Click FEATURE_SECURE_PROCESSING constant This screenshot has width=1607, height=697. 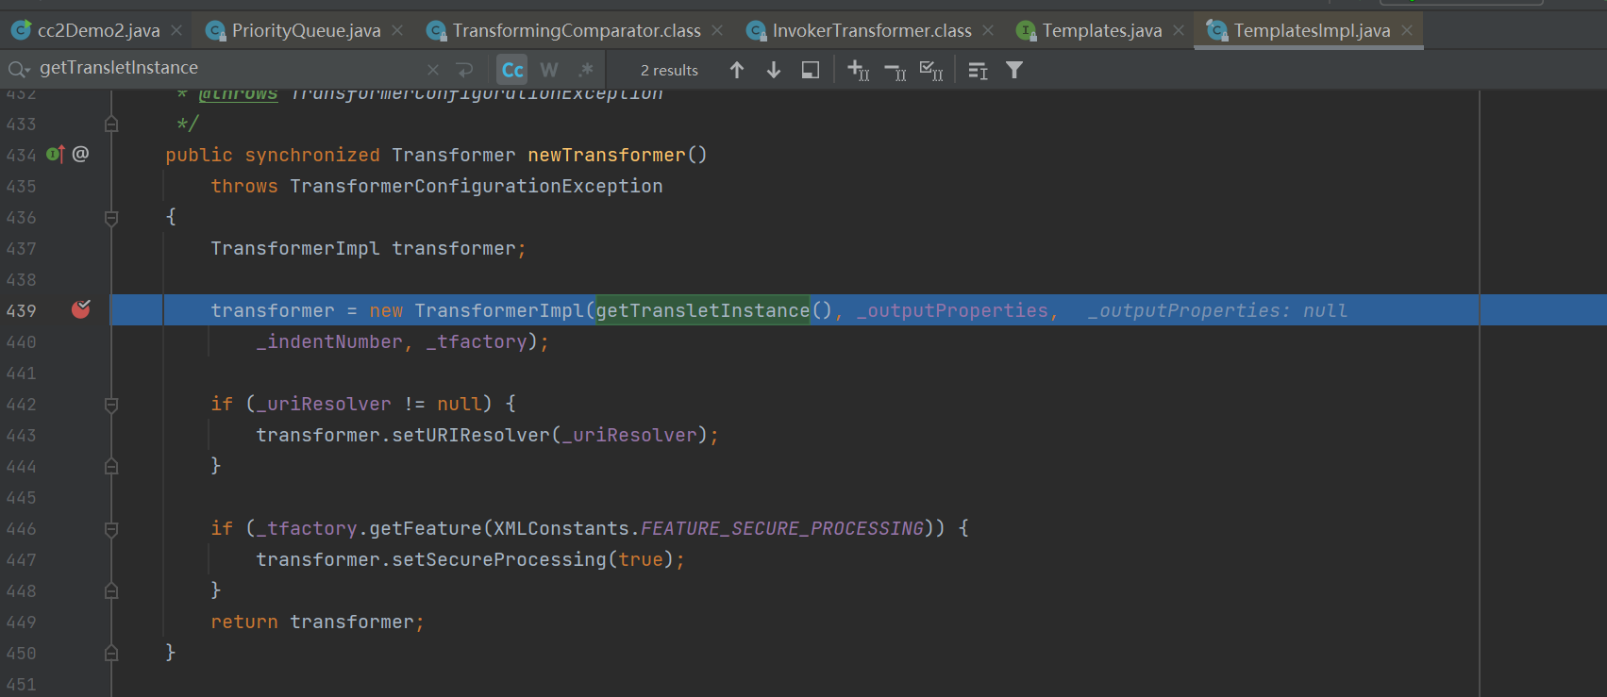(x=782, y=528)
